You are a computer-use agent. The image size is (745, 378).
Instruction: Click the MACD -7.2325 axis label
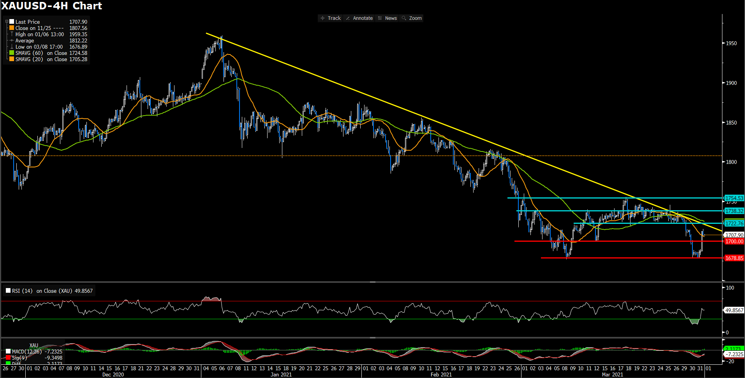(734, 354)
